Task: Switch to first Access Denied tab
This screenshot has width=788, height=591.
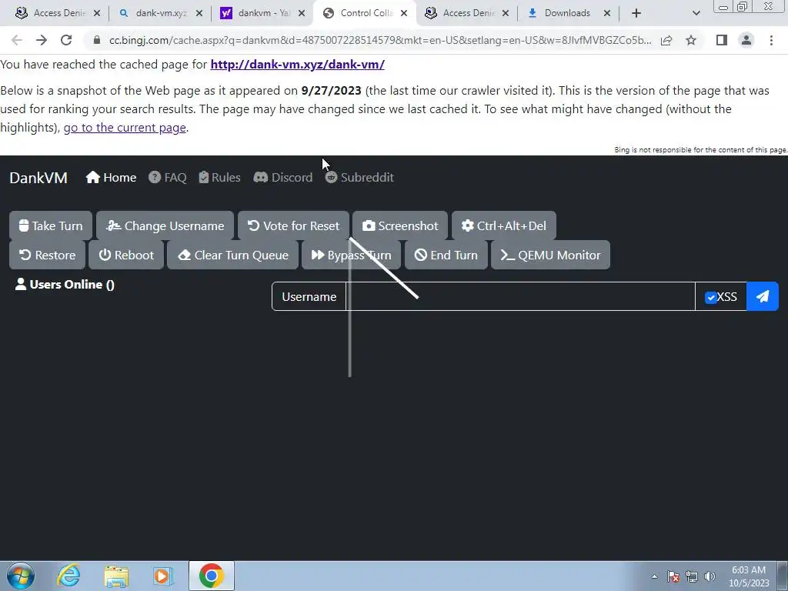Action: coord(53,13)
